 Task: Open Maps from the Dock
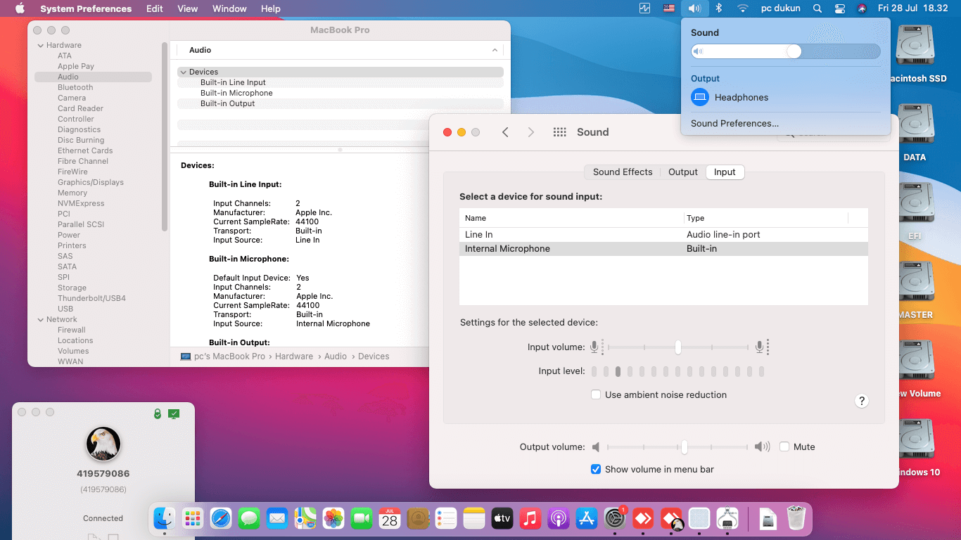(305, 519)
